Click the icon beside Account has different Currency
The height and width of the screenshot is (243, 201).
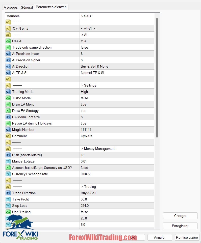pyautogui.click(x=8, y=168)
